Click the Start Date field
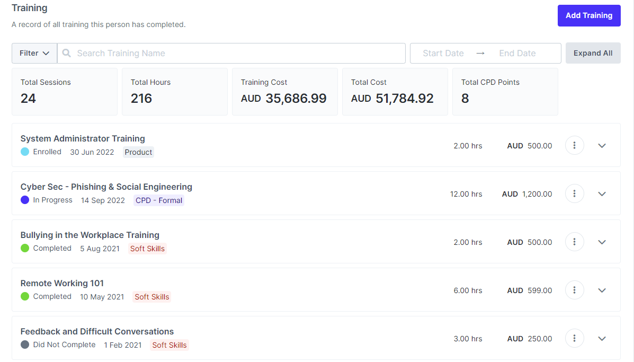This screenshot has width=634, height=362. click(443, 53)
